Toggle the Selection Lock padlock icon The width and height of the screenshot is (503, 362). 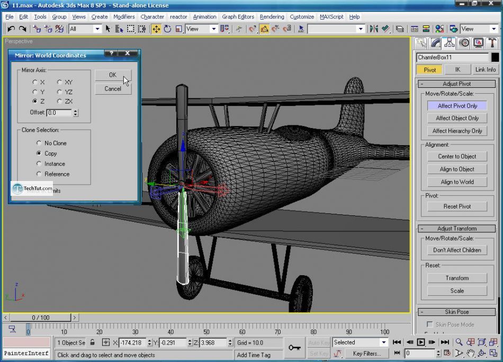click(x=92, y=342)
